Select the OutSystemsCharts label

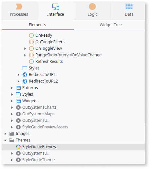(39, 107)
